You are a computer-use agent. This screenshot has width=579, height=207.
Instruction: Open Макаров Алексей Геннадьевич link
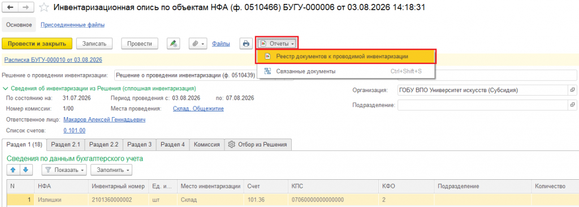pos(105,119)
